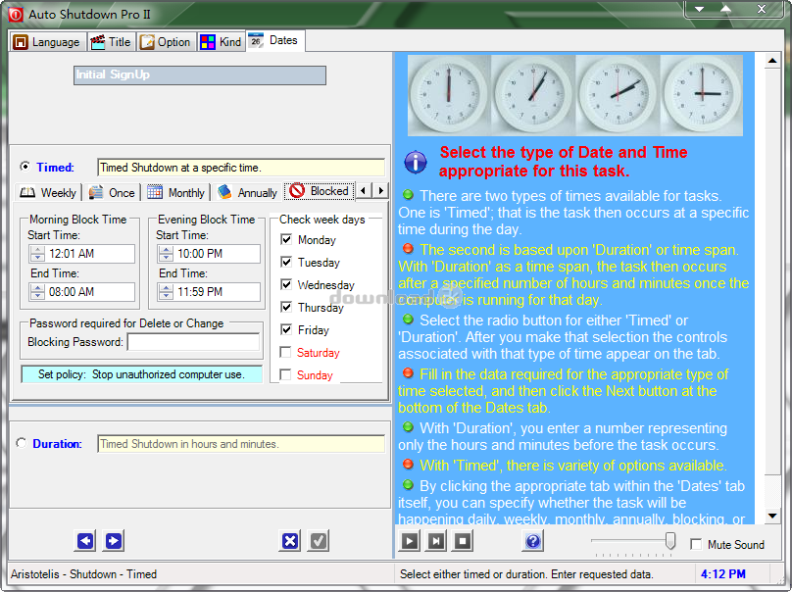792x592 pixels.
Task: Uncheck the Wednesday checkbox
Action: [286, 284]
